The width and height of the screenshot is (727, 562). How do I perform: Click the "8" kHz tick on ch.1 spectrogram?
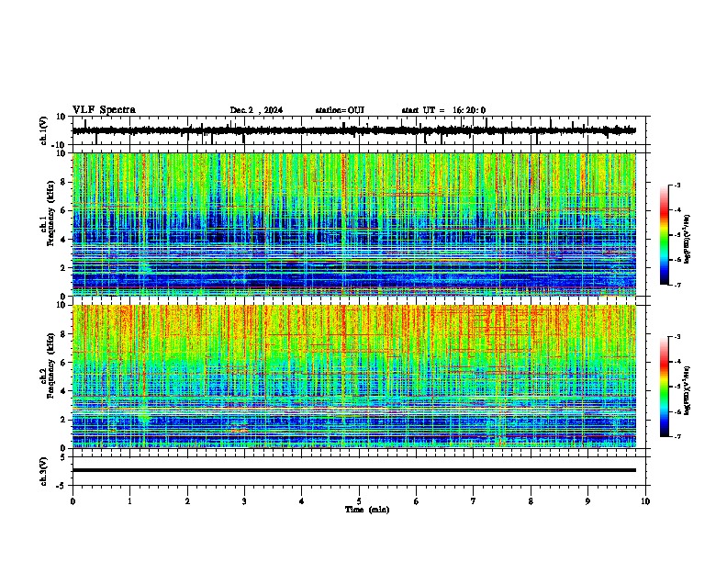63,182
